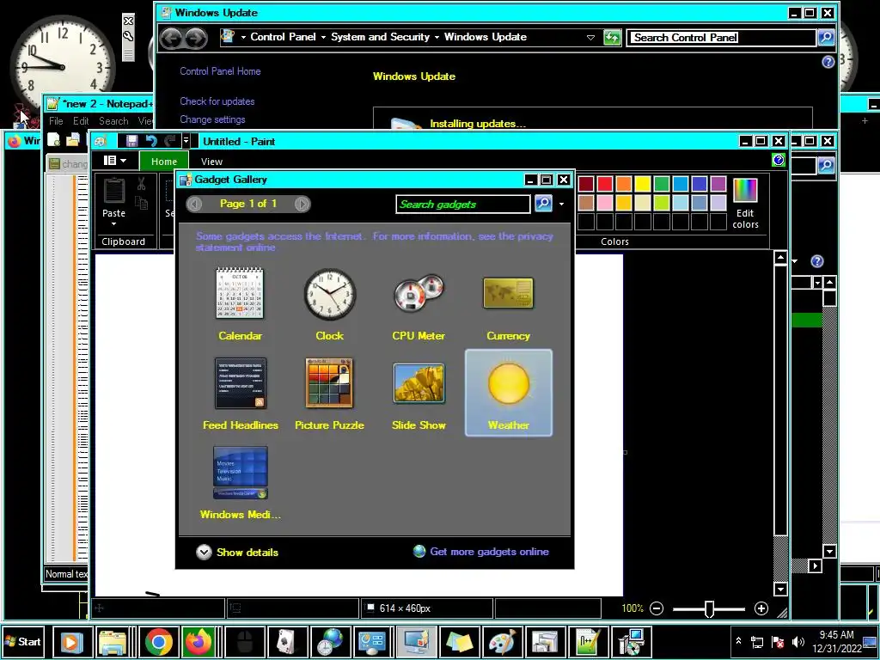Click Control Panel search magnifier icon
Viewport: 880px width, 660px height.
(x=826, y=38)
